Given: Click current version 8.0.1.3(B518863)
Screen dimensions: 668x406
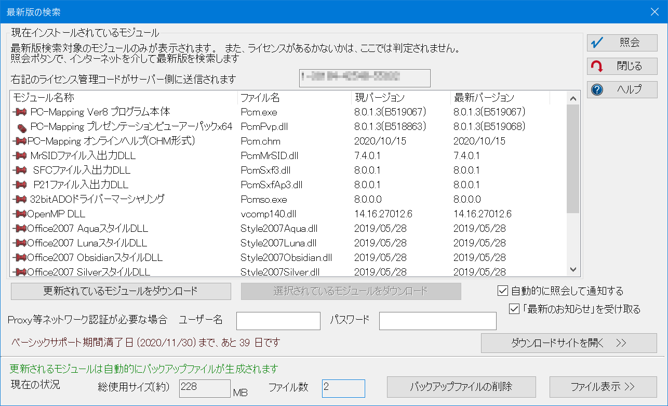Looking at the screenshot, I should pos(390,126).
